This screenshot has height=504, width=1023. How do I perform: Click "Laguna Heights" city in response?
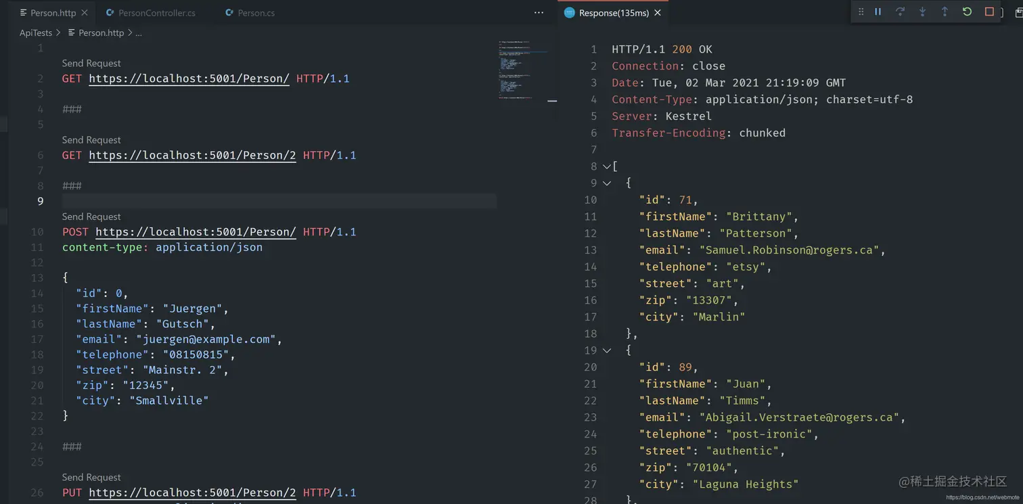pos(746,484)
